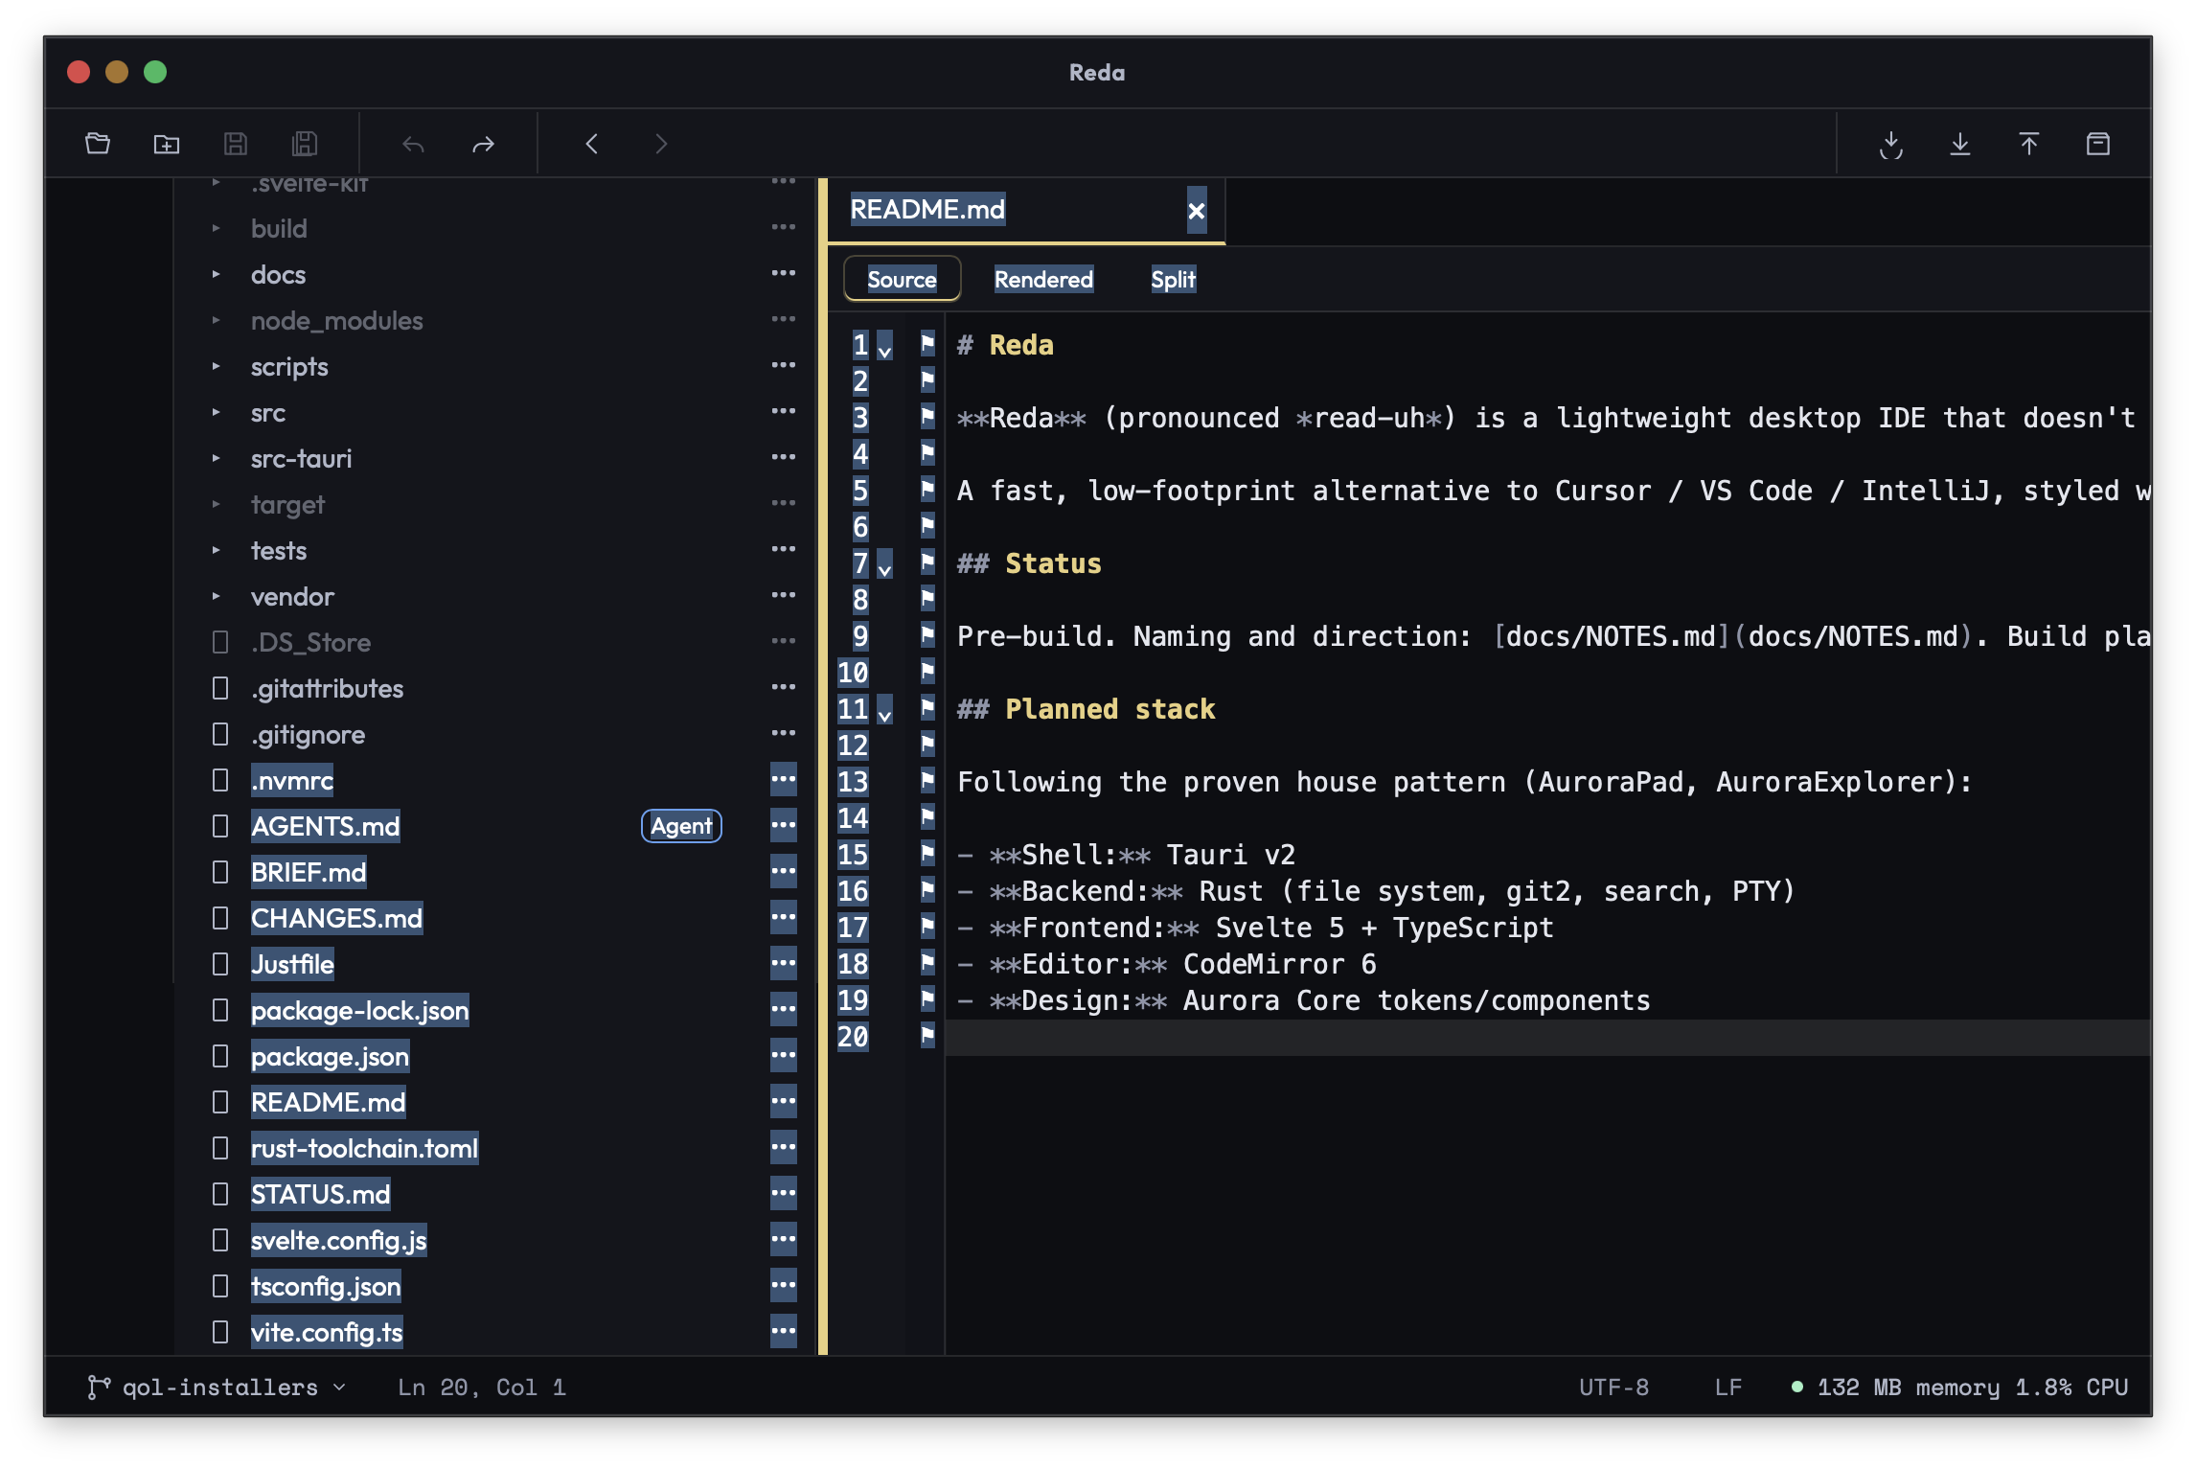
Task: Click the save all toolbar icon
Action: [x=305, y=144]
